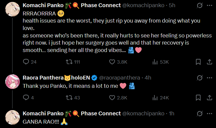This screenshot has width=216, height=128.
Task: Open Grok icon on GANBA RAO tweet
Action: click(200, 113)
